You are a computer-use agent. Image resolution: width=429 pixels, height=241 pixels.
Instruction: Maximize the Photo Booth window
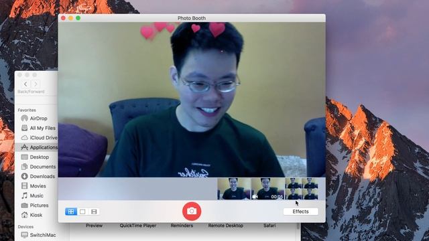pos(78,18)
